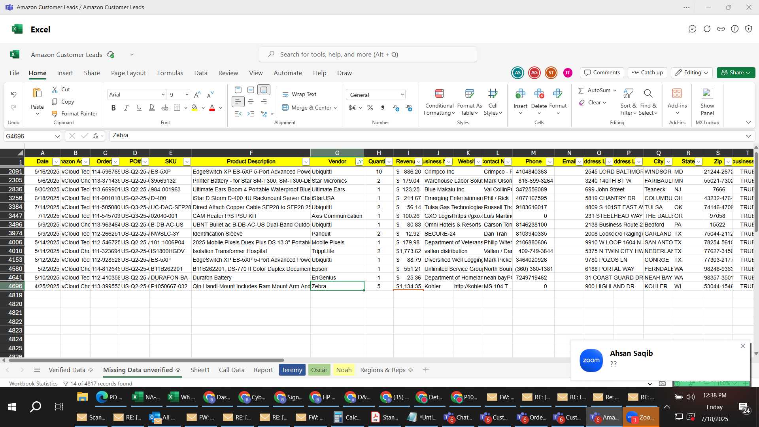Open the Editing mode dropdown

tap(691, 73)
